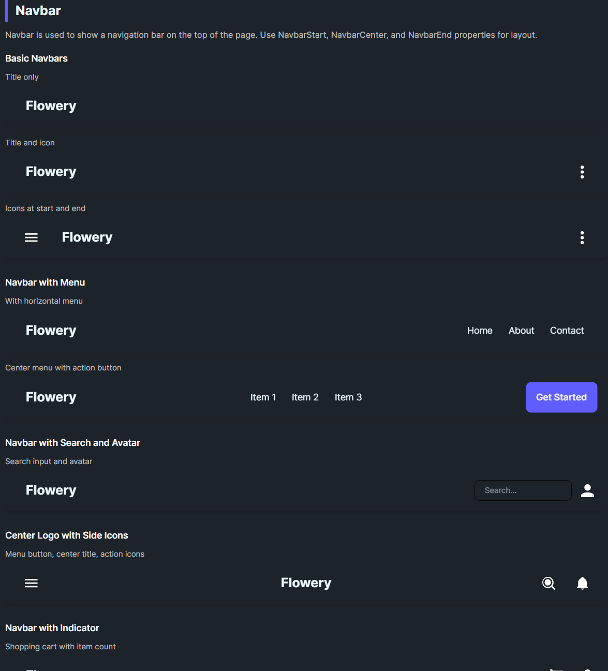Choose Item 2 in center menu
The image size is (608, 671).
pyautogui.click(x=305, y=397)
